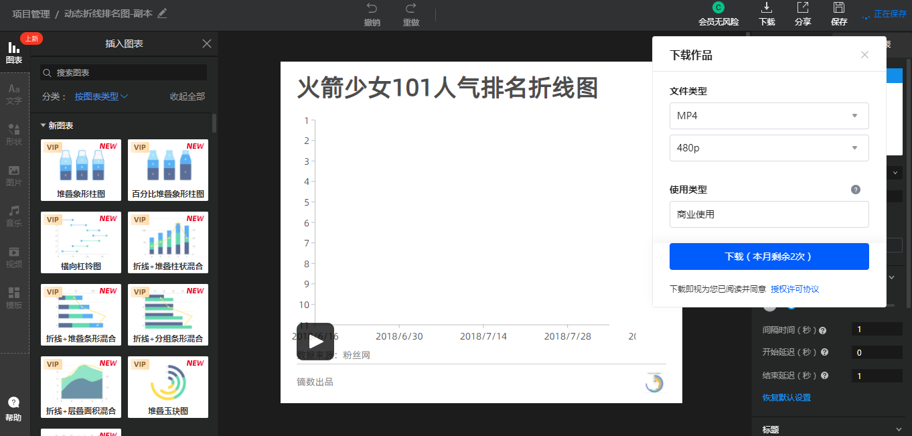The width and height of the screenshot is (912, 436).
Task: Open the 音乐 music sidebar tab
Action: pos(14,216)
